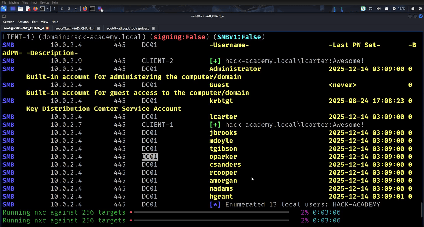The image size is (424, 227).
Task: Click the show desktop icon
Action: [x=13, y=8]
